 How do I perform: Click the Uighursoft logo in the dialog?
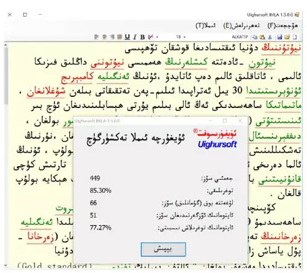[215, 139]
